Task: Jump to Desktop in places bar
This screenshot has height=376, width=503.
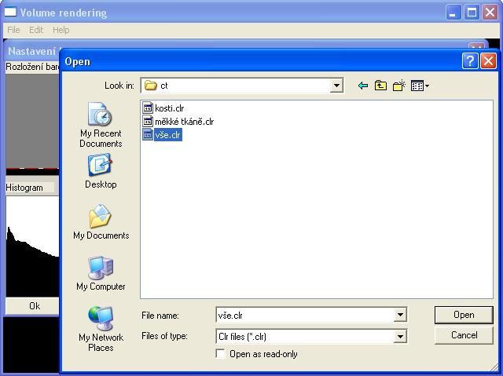Action: click(x=101, y=171)
